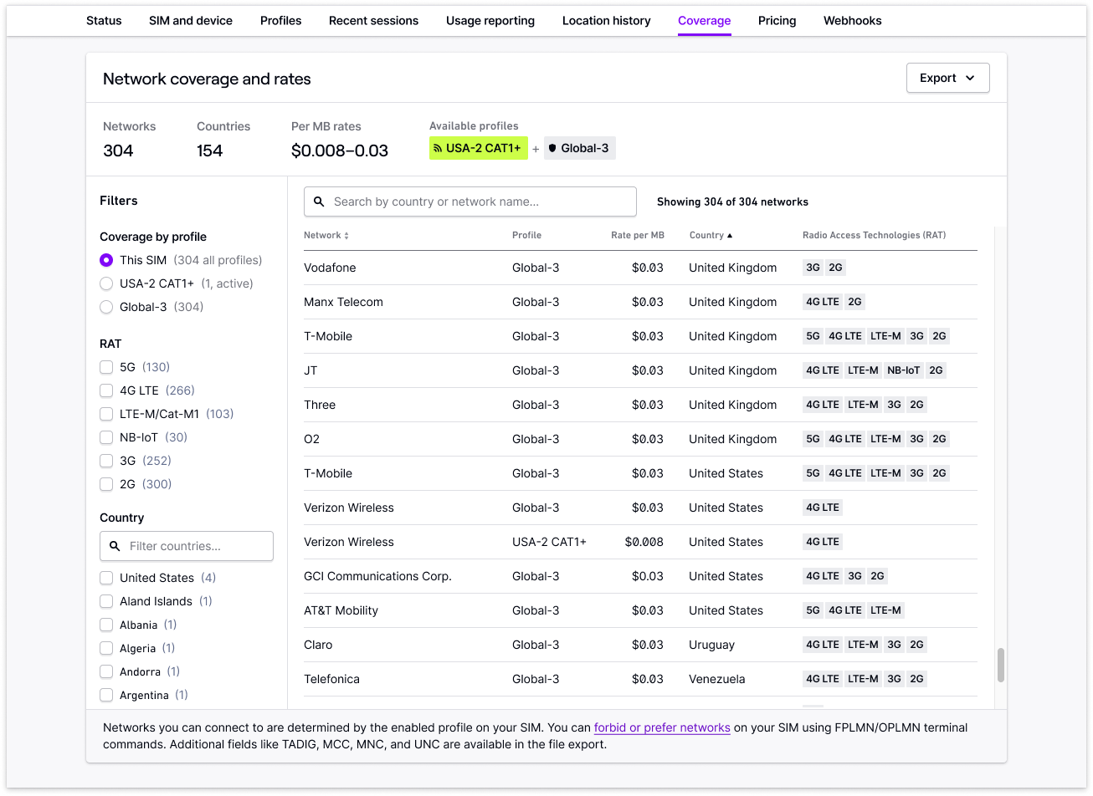1093x796 pixels.
Task: Enable the 5G RAT filter checkbox
Action: [x=106, y=367]
